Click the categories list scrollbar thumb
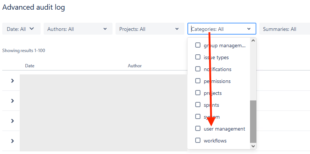 (x=253, y=121)
